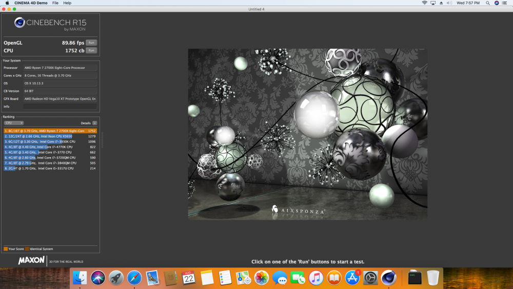Click the OS field showing OS X 10.13.3
513x289 pixels.
60,84
